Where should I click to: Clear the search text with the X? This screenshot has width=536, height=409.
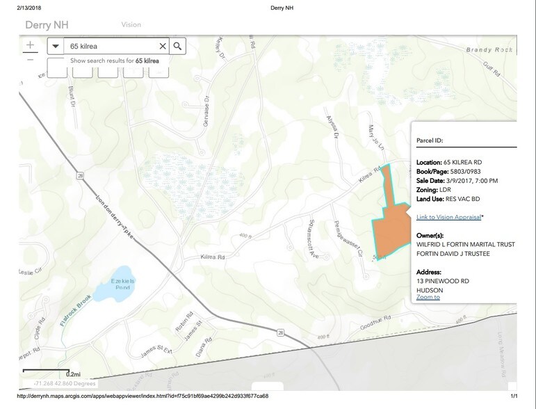[x=163, y=46]
